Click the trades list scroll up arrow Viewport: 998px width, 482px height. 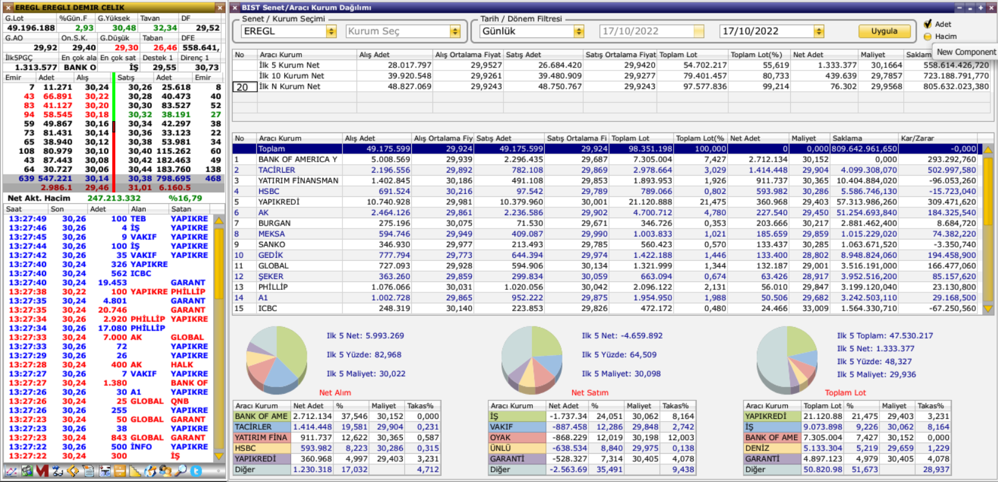pos(219,220)
